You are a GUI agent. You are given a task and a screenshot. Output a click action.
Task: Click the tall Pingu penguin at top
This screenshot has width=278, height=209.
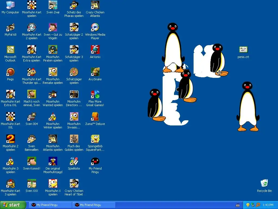click(173, 47)
